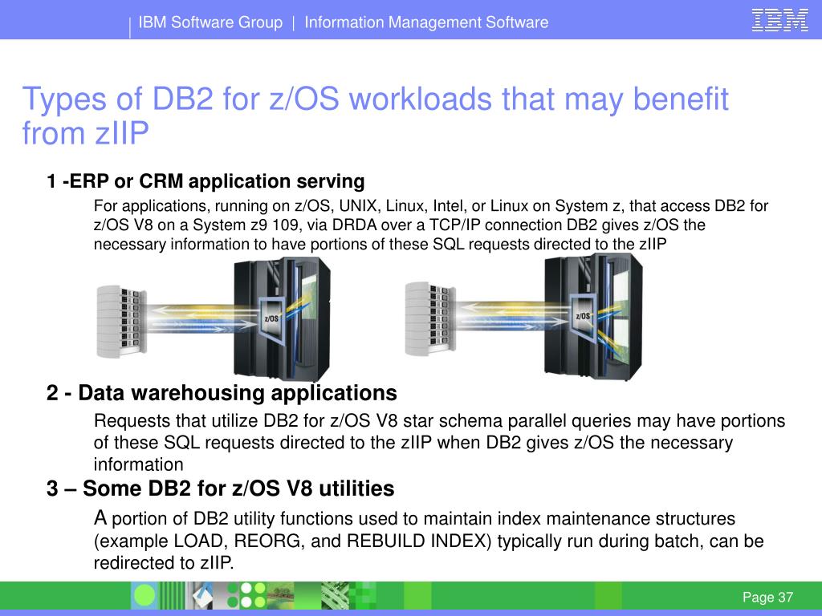822x616 pixels.
Task: Select "Information Management Software" header text
Action: click(x=426, y=22)
